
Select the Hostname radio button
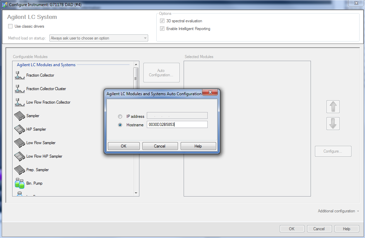(120, 125)
